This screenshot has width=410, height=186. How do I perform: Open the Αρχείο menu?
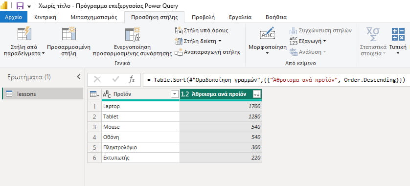tap(13, 18)
